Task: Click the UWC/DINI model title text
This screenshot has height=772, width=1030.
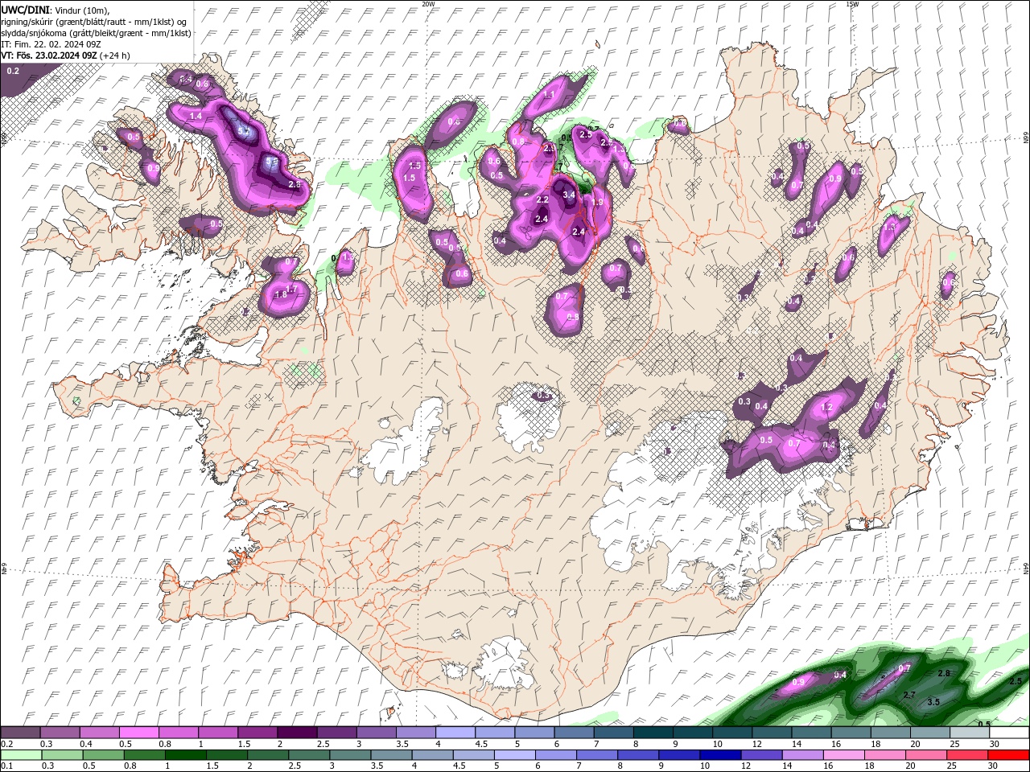Action: click(27, 9)
